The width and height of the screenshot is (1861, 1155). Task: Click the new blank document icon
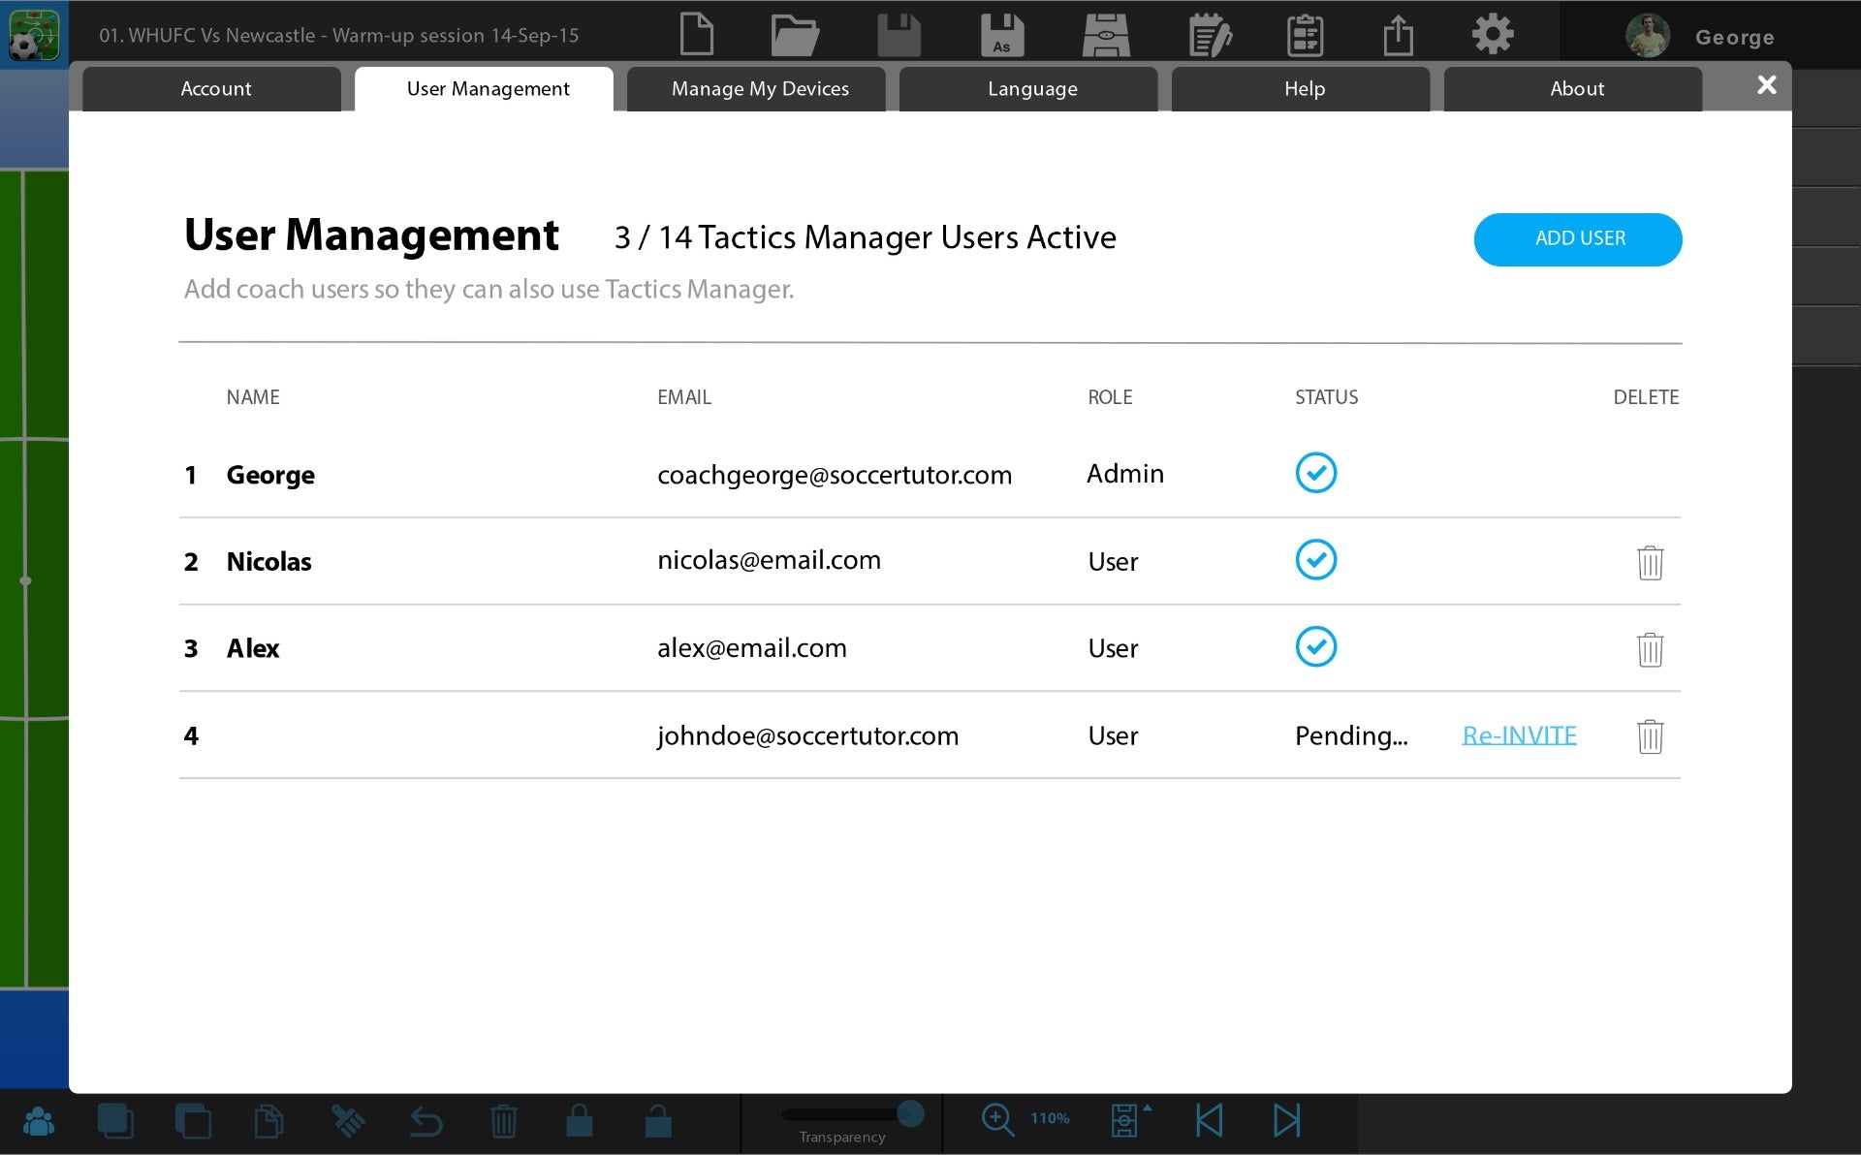[x=696, y=35]
